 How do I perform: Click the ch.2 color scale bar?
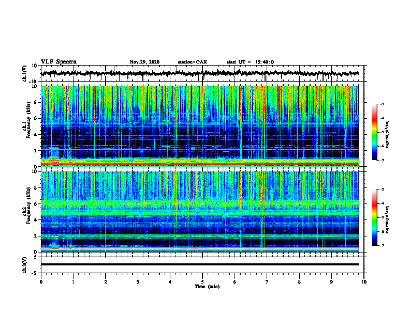(375, 217)
